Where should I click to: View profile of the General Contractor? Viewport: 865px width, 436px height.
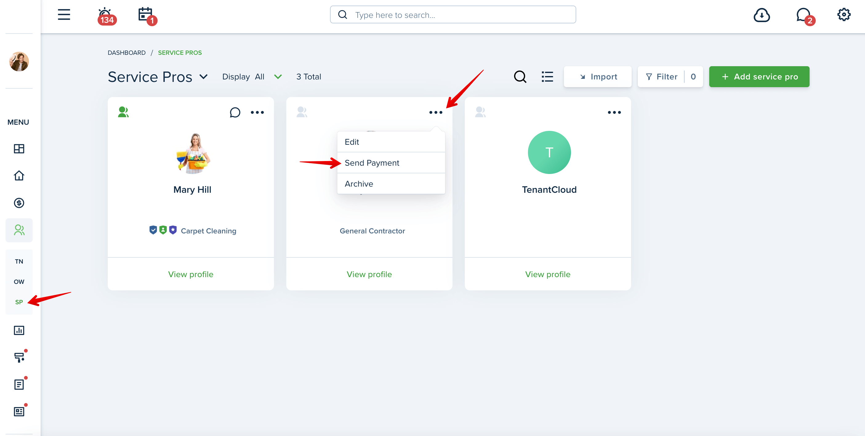coord(369,274)
